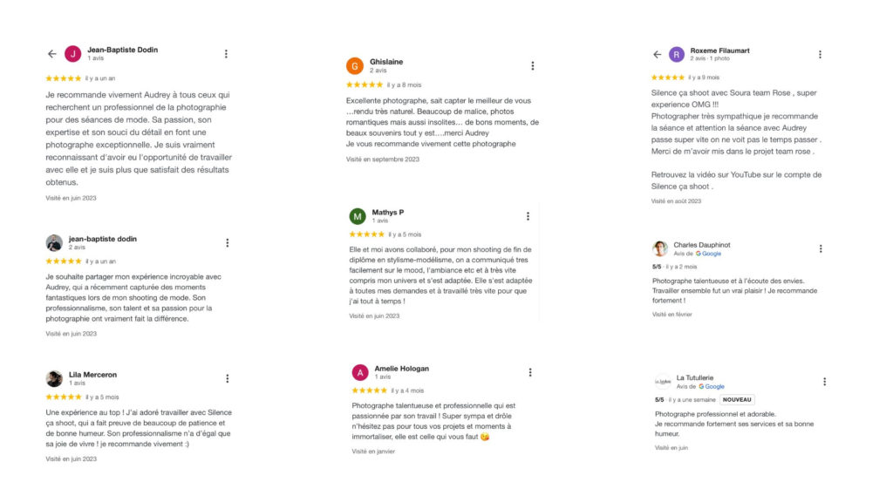Open the three-dot menu for Amelie Hologan's review

[529, 372]
